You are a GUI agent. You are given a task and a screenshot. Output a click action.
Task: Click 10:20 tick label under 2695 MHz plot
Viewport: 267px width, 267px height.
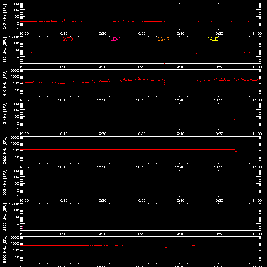pos(102,167)
